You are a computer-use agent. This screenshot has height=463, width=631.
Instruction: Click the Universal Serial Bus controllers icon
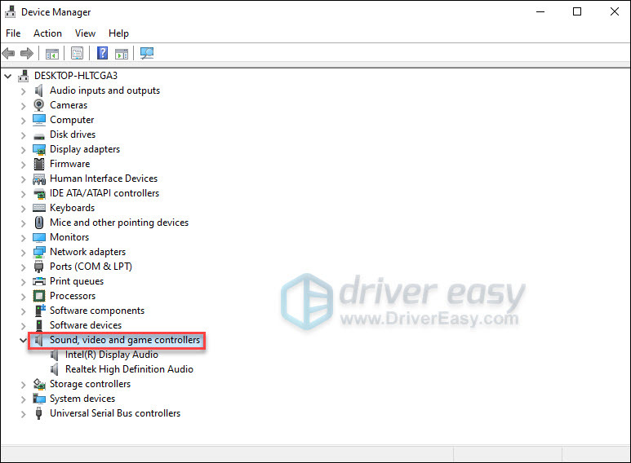pos(38,413)
